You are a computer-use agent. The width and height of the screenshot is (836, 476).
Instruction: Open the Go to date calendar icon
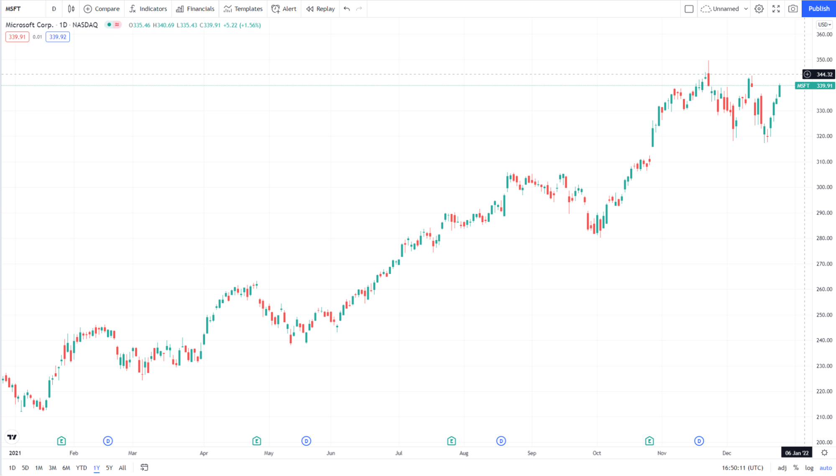click(144, 468)
